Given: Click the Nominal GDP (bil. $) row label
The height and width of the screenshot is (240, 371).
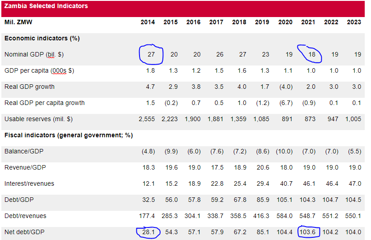Looking at the screenshot, I should coord(34,54).
